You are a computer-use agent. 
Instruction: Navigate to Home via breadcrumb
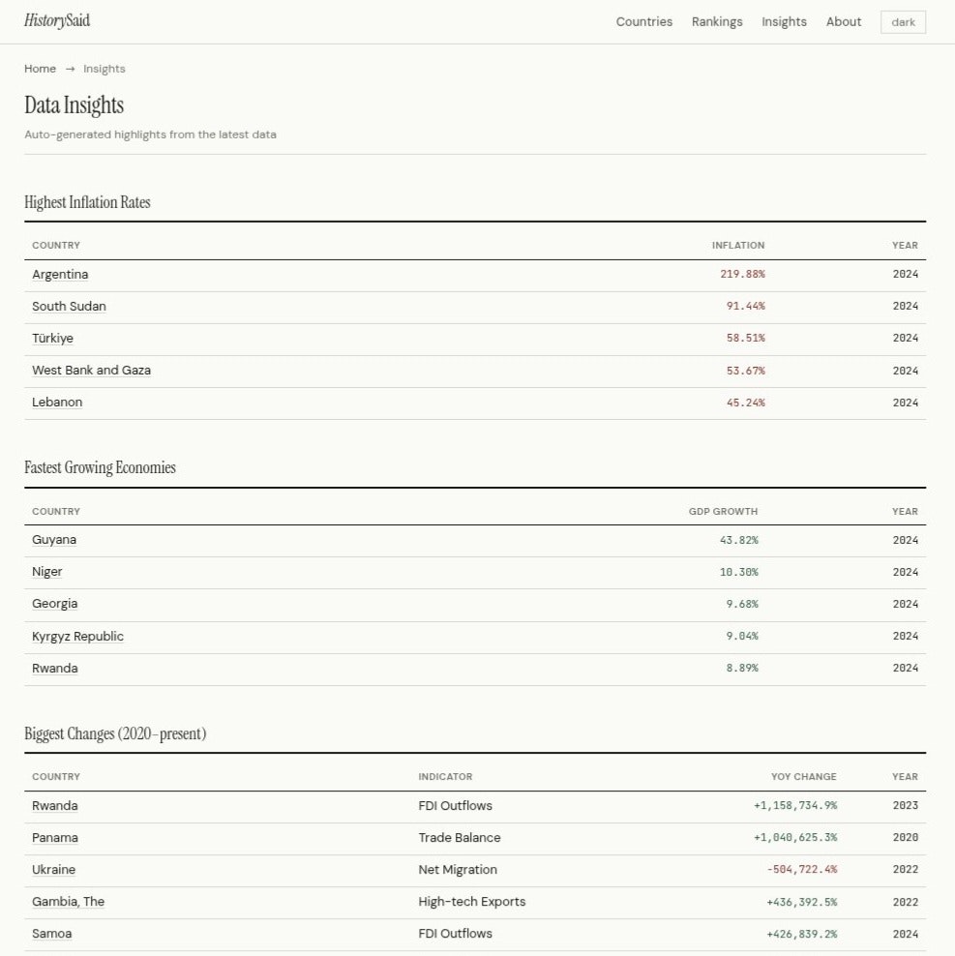(40, 69)
